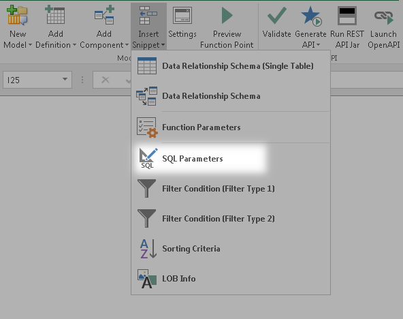Click the cancel X button in formula bar
The image size is (403, 319).
(x=106, y=80)
